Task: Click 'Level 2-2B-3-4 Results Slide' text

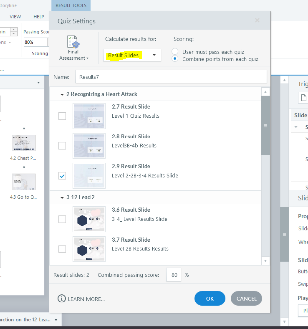Action: tap(145, 175)
